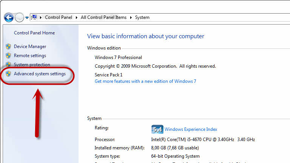Open the recent pages dropdown arrow
The image size is (290, 163).
[27, 18]
